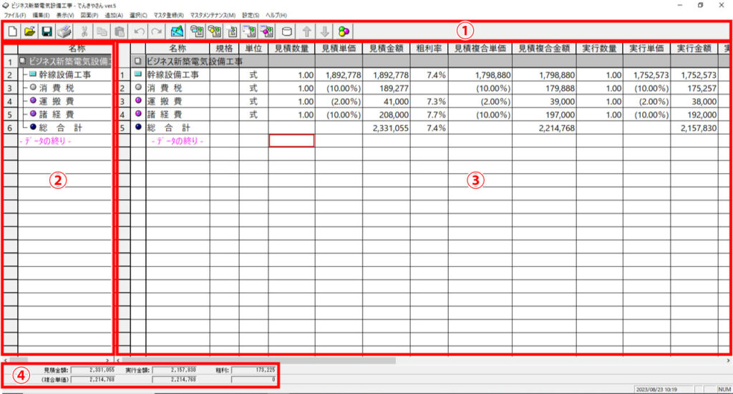Open the マスタ登録(R) menu
The height and width of the screenshot is (394, 733).
168,15
